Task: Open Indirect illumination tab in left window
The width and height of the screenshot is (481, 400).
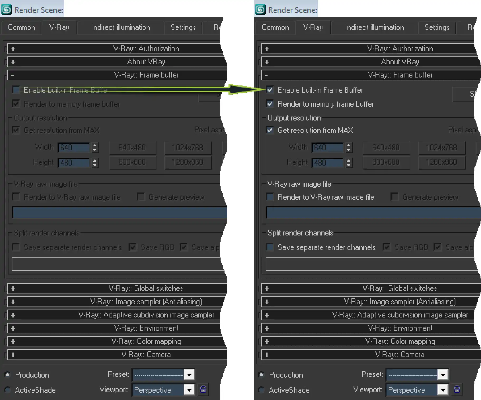Action: click(121, 27)
